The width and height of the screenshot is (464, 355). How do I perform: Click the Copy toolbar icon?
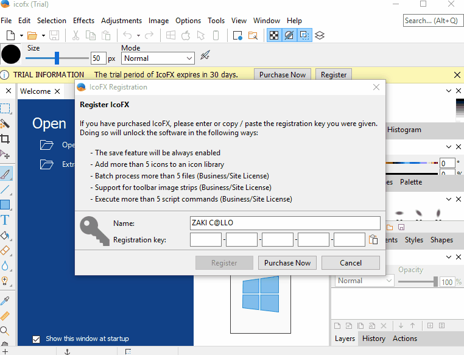tap(91, 35)
